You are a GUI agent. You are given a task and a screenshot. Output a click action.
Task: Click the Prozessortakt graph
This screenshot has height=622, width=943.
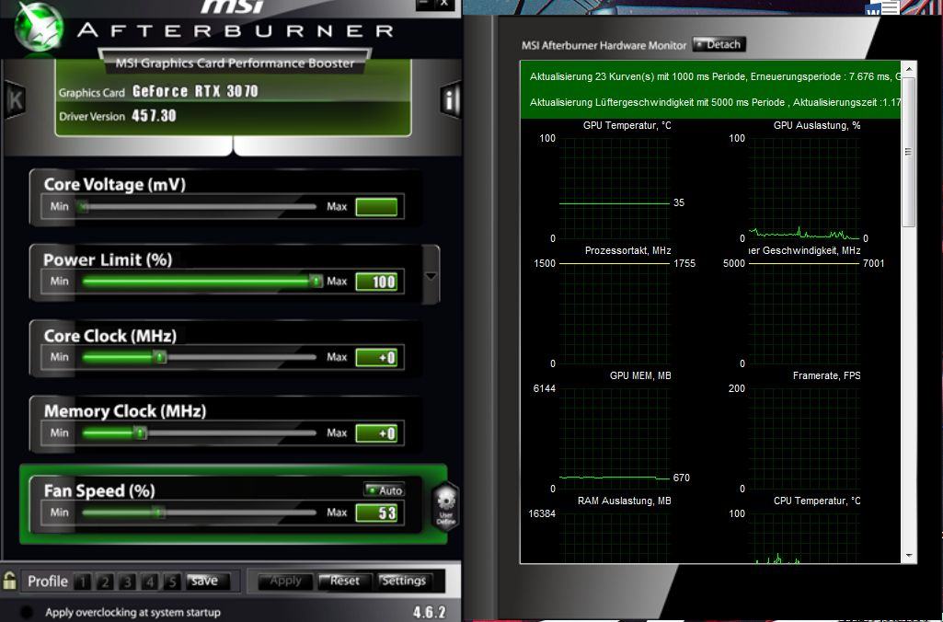pos(614,314)
